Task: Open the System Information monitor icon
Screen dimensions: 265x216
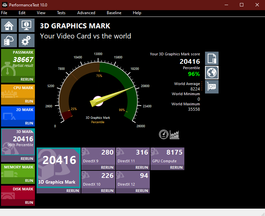Action: (26, 25)
